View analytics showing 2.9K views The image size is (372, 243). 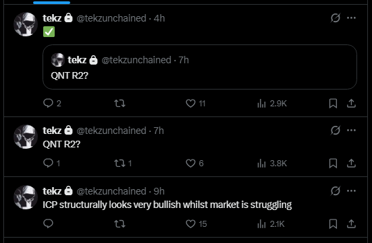272,104
